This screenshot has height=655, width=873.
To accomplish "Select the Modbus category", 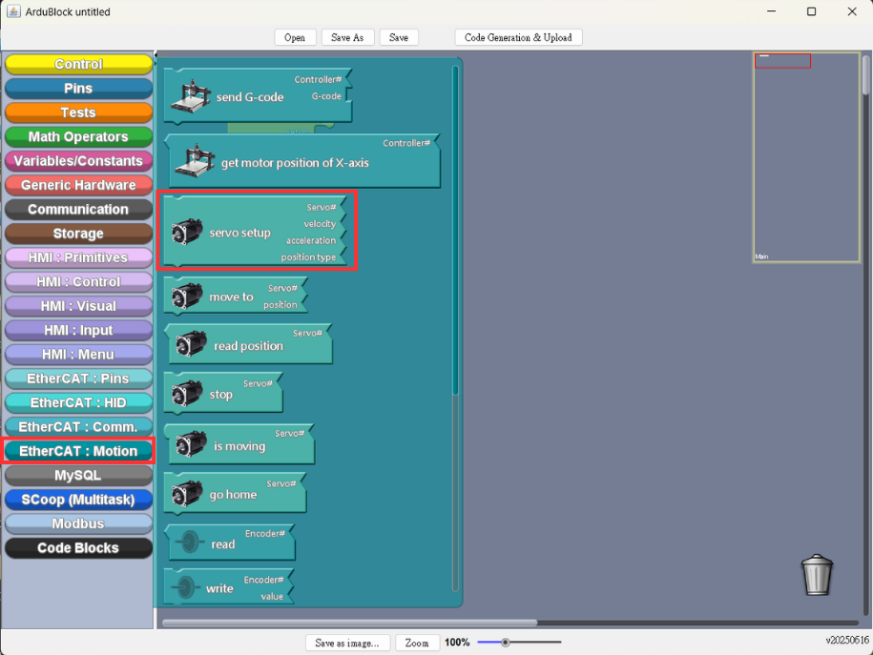I will coord(78,524).
